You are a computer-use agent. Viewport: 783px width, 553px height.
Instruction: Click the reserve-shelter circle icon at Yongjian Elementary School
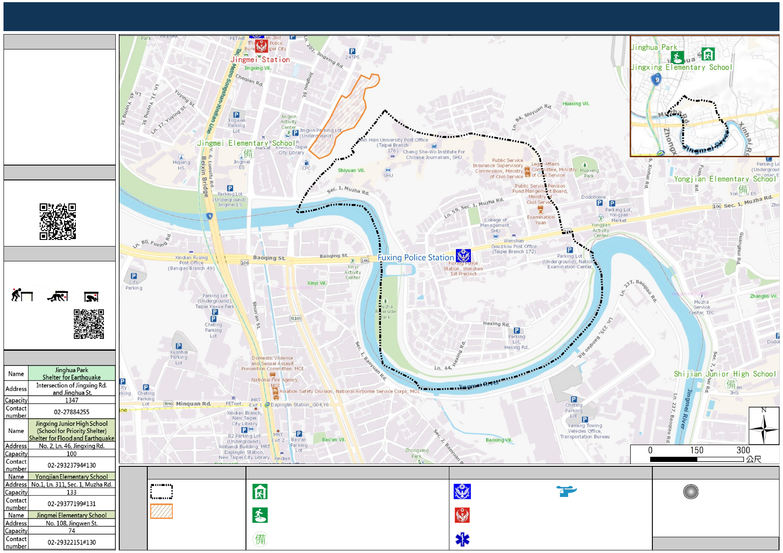pyautogui.click(x=743, y=189)
